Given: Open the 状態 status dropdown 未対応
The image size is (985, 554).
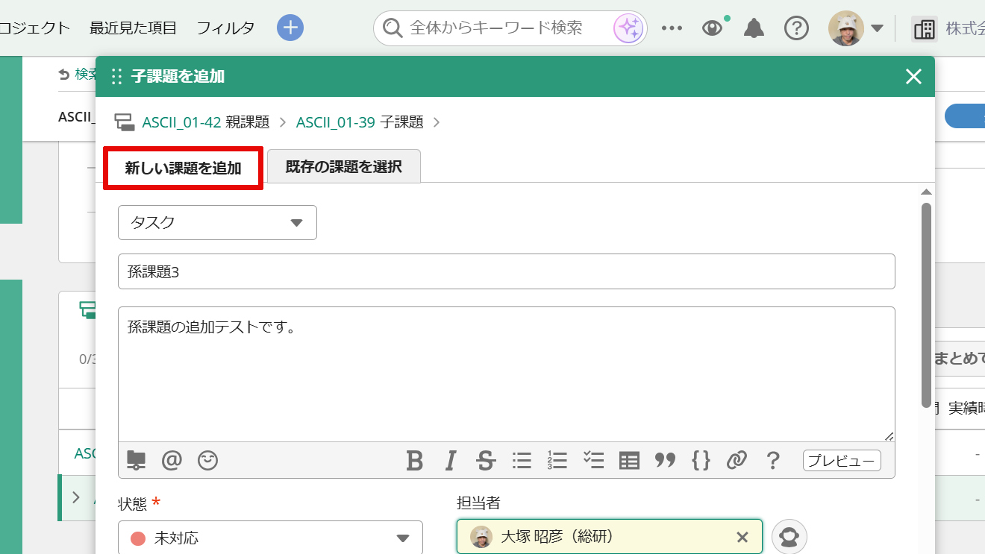Looking at the screenshot, I should [270, 538].
